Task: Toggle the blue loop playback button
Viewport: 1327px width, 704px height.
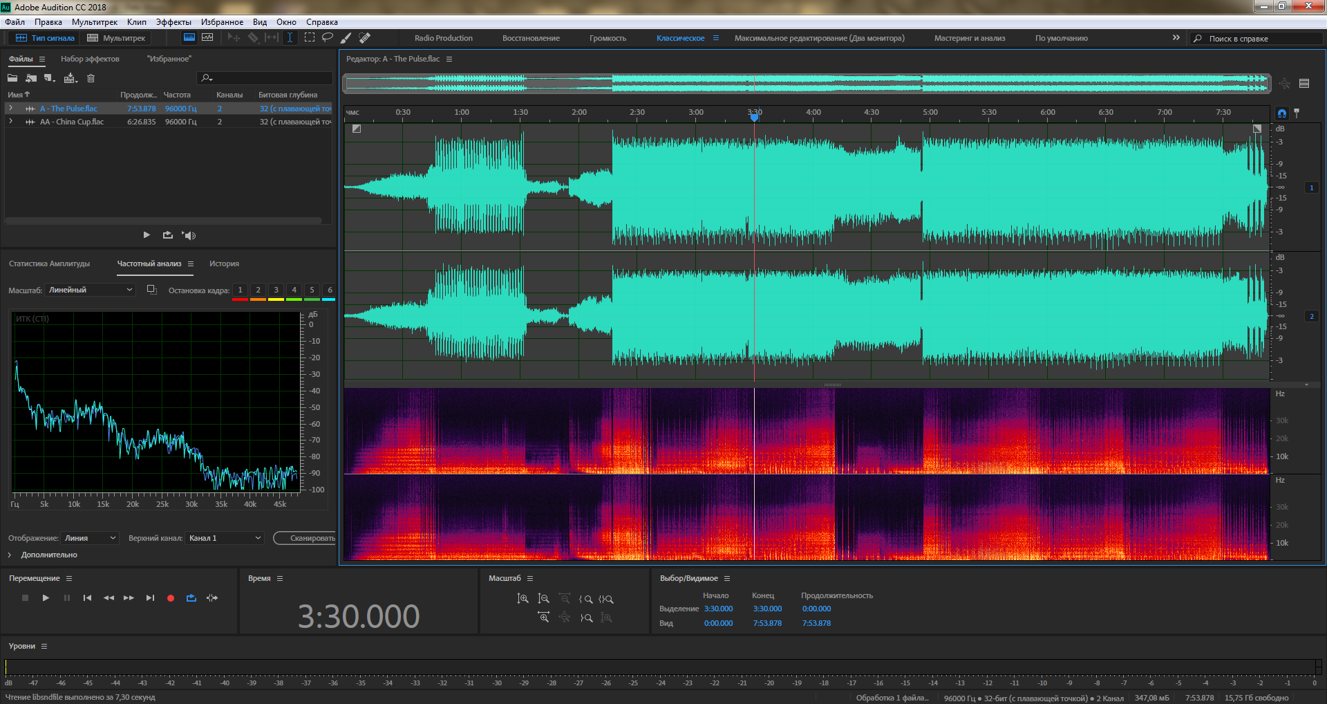Action: tap(191, 598)
